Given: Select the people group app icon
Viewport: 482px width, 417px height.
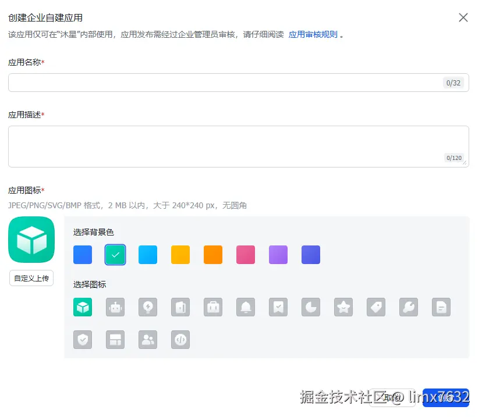Looking at the screenshot, I should click(148, 339).
